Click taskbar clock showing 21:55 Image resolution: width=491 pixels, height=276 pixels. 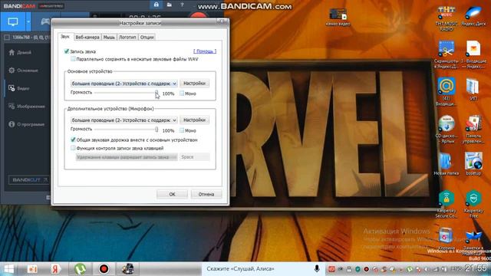click(x=476, y=268)
